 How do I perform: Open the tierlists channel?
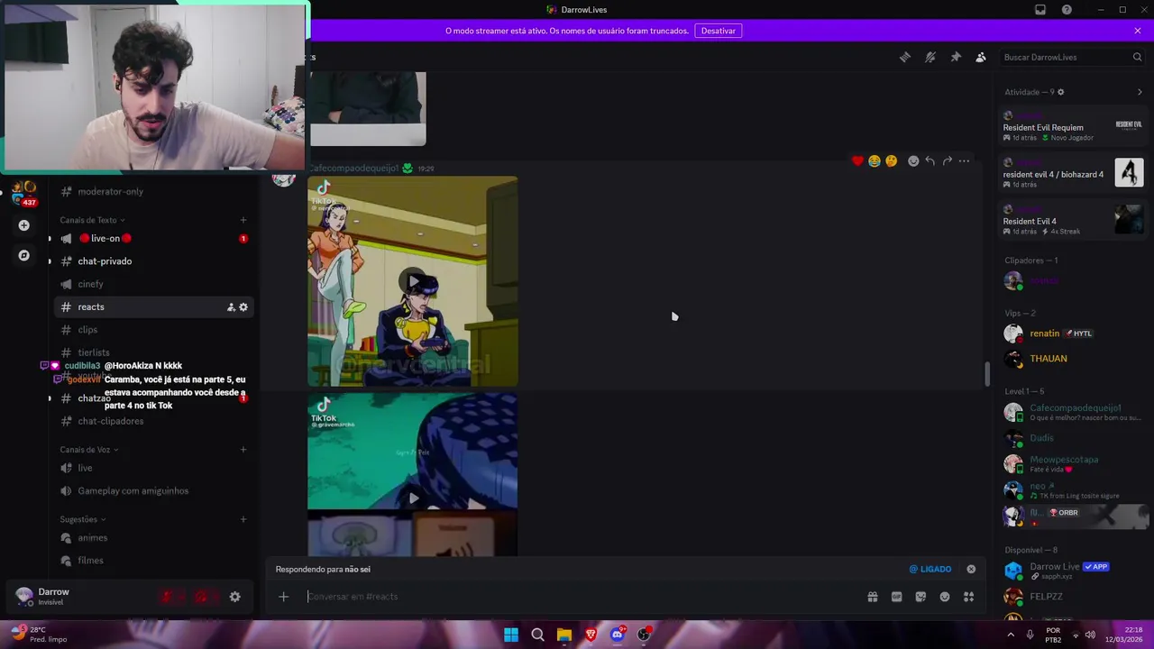pyautogui.click(x=152, y=352)
